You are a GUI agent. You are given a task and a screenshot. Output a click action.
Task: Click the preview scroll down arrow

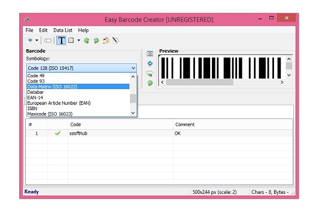(289, 75)
